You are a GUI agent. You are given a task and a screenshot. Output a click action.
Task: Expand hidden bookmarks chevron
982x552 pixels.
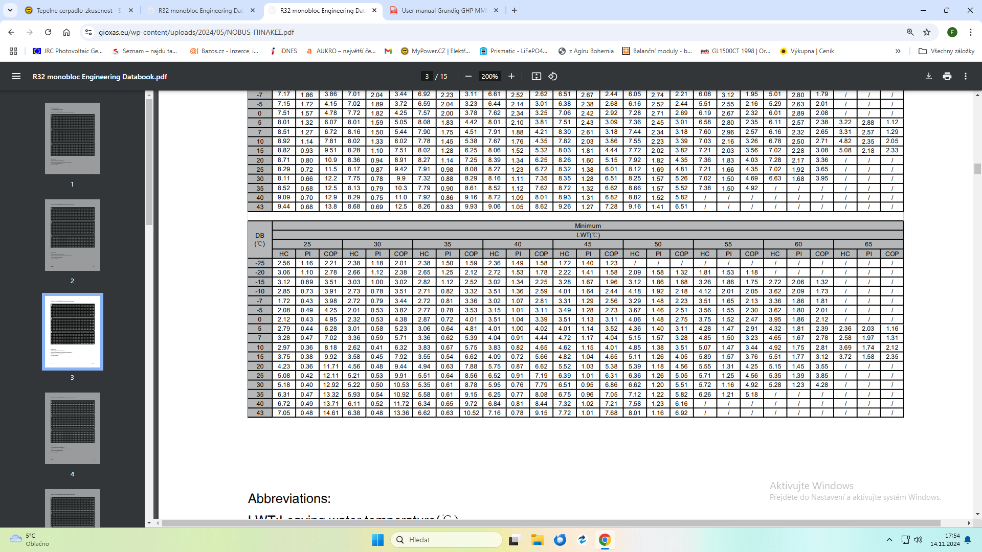click(898, 51)
